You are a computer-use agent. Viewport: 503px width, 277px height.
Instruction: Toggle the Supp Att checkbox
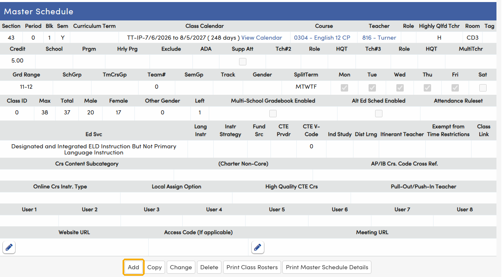pyautogui.click(x=243, y=62)
